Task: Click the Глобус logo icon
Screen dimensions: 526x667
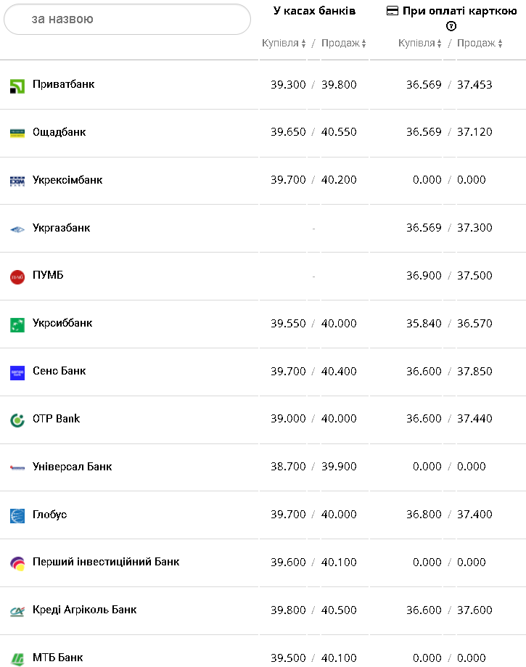Action: [x=17, y=515]
